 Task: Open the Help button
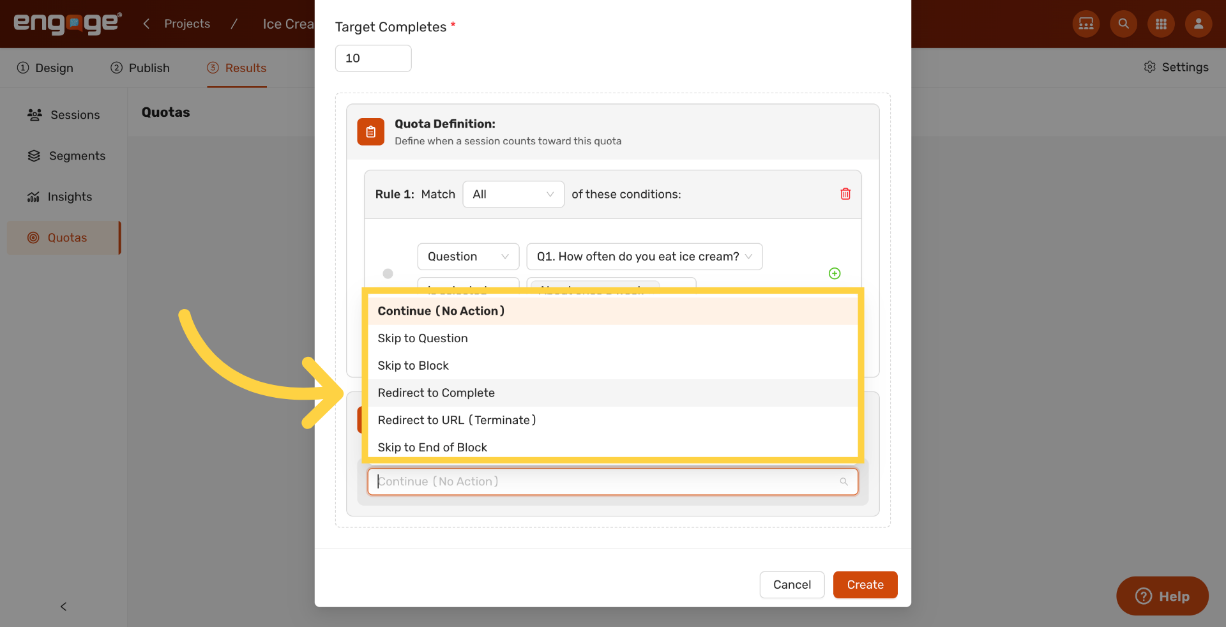point(1162,596)
